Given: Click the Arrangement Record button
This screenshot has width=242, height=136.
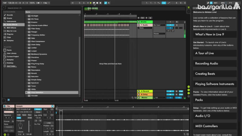Looking at the screenshot, I should point(97,3).
